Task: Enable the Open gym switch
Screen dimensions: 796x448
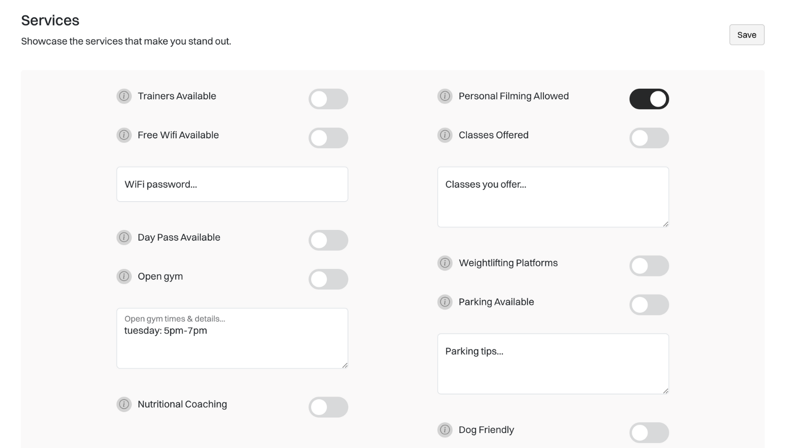Action: tap(329, 279)
